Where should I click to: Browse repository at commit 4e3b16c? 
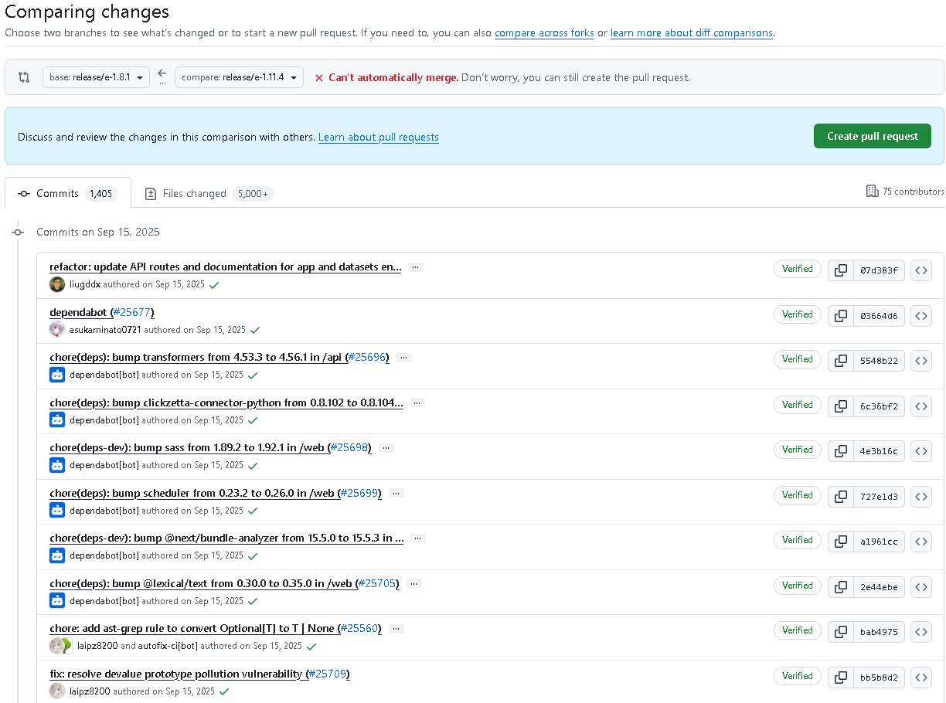[921, 451]
